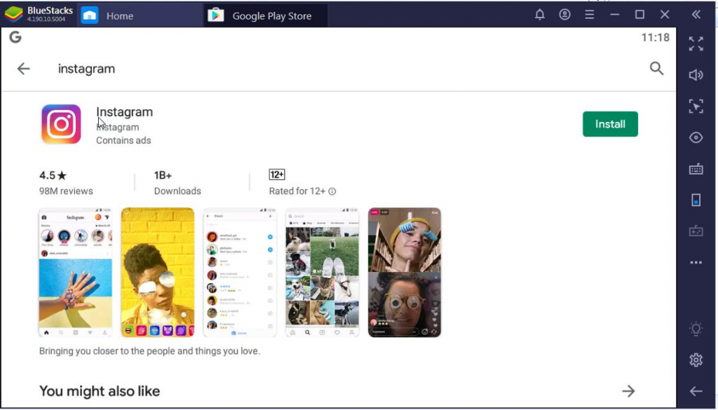Viewport: 718px width, 410px height.
Task: Collapse the BlueStacks side toolbar
Action: [x=696, y=15]
